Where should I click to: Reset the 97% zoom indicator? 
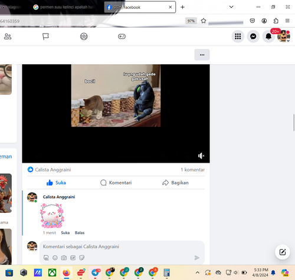(191, 21)
